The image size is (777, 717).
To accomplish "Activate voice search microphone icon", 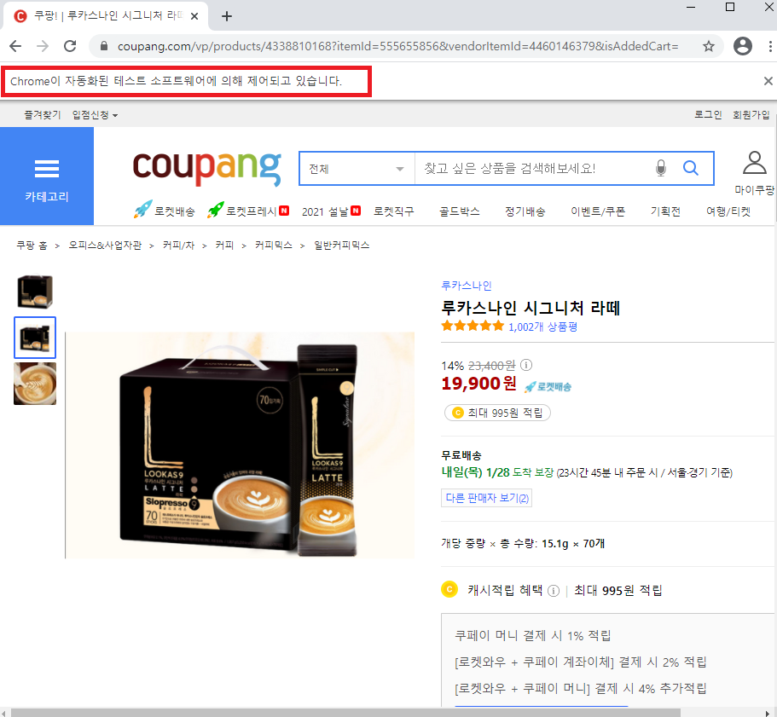I will (660, 168).
